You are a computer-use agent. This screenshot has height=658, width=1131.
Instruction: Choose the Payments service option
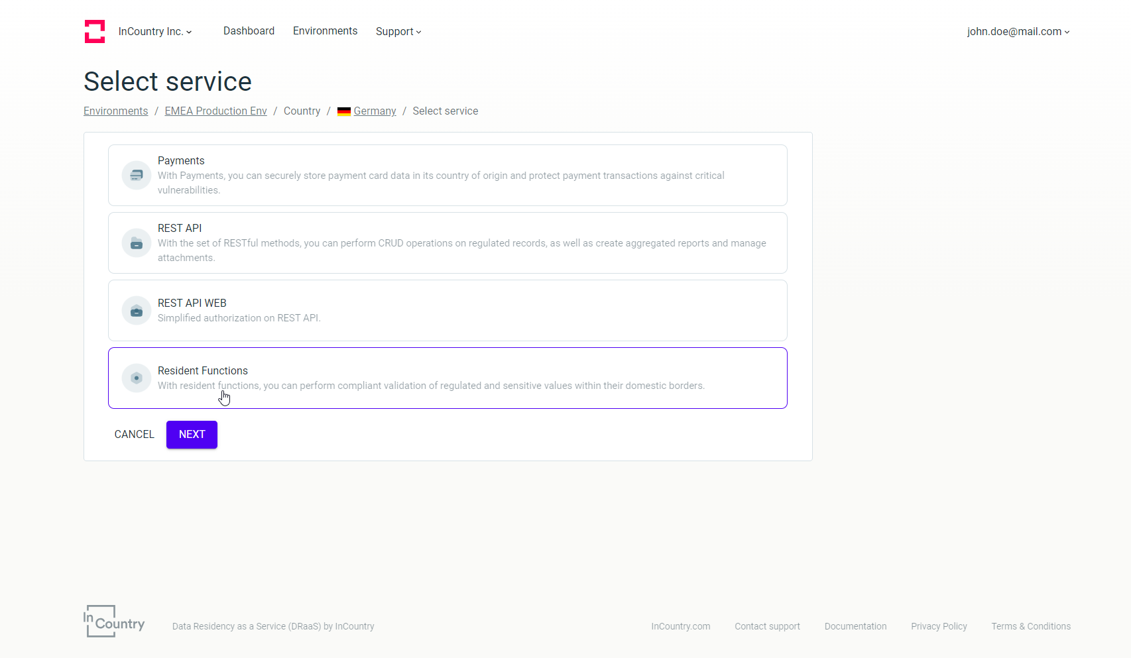pyautogui.click(x=447, y=176)
